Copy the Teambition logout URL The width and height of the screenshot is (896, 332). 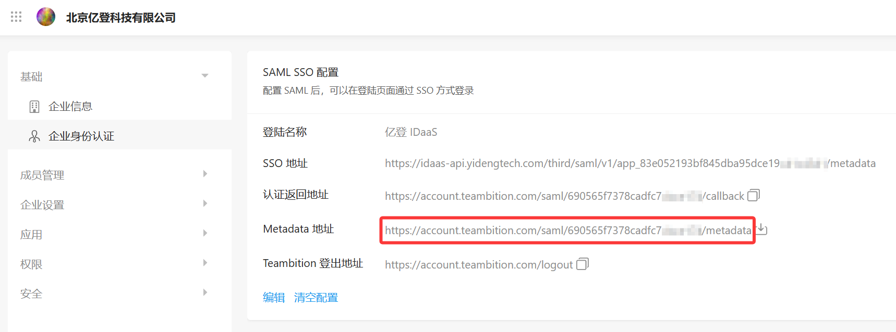pos(582,264)
